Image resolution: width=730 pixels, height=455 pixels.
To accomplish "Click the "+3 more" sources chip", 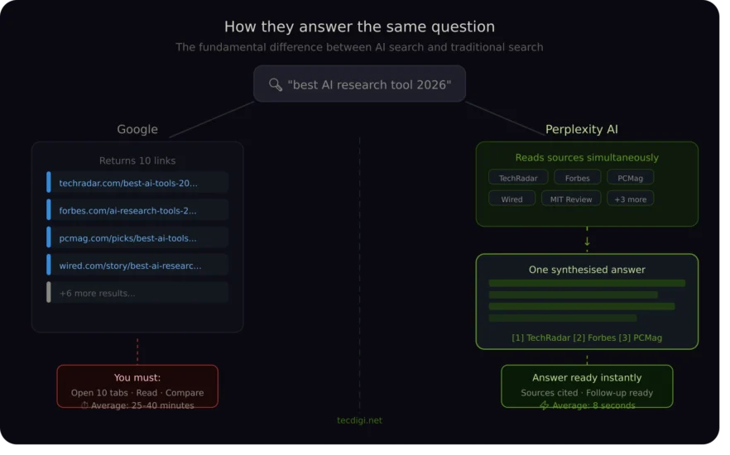I will [x=631, y=199].
